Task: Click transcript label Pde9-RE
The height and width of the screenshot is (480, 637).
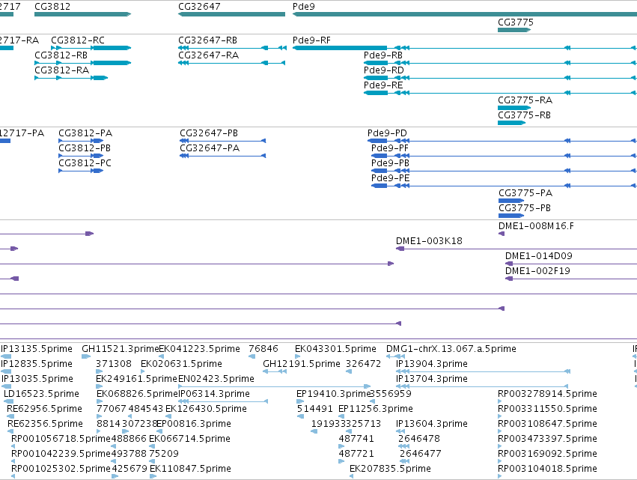Action: point(383,85)
